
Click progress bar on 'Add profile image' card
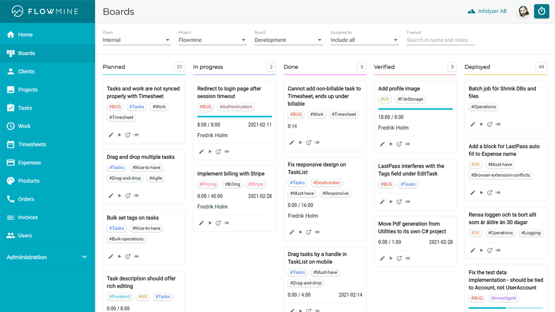(x=415, y=109)
